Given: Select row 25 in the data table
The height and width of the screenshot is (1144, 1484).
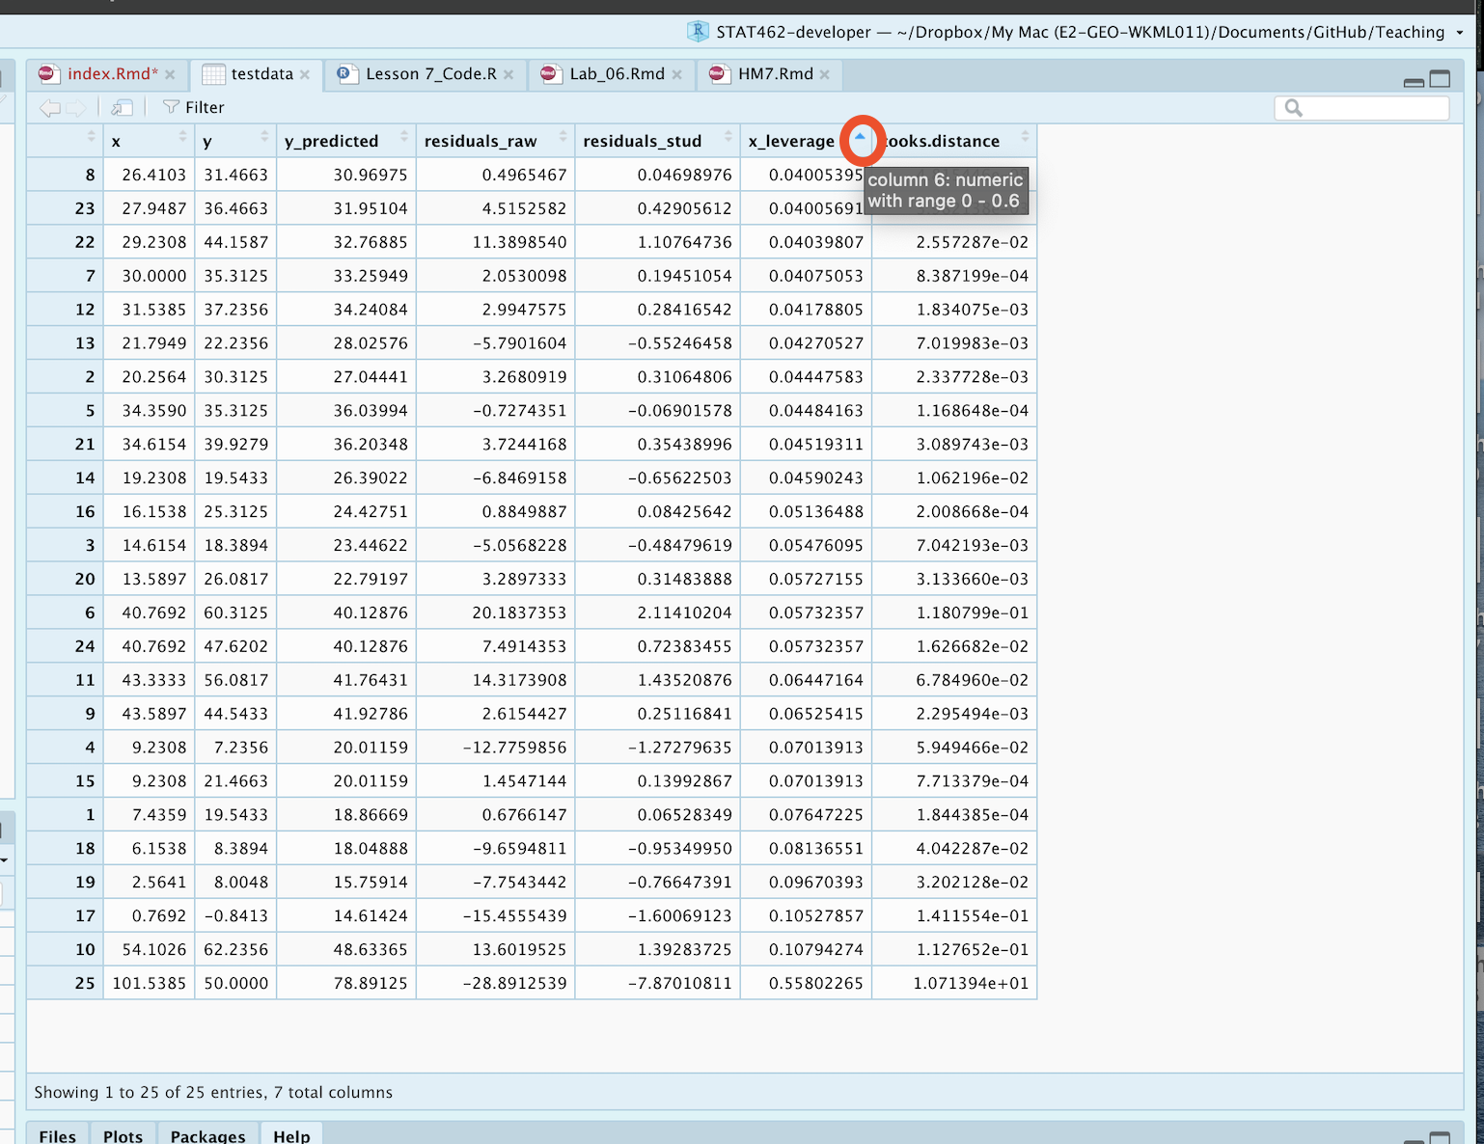Looking at the screenshot, I should [x=85, y=984].
